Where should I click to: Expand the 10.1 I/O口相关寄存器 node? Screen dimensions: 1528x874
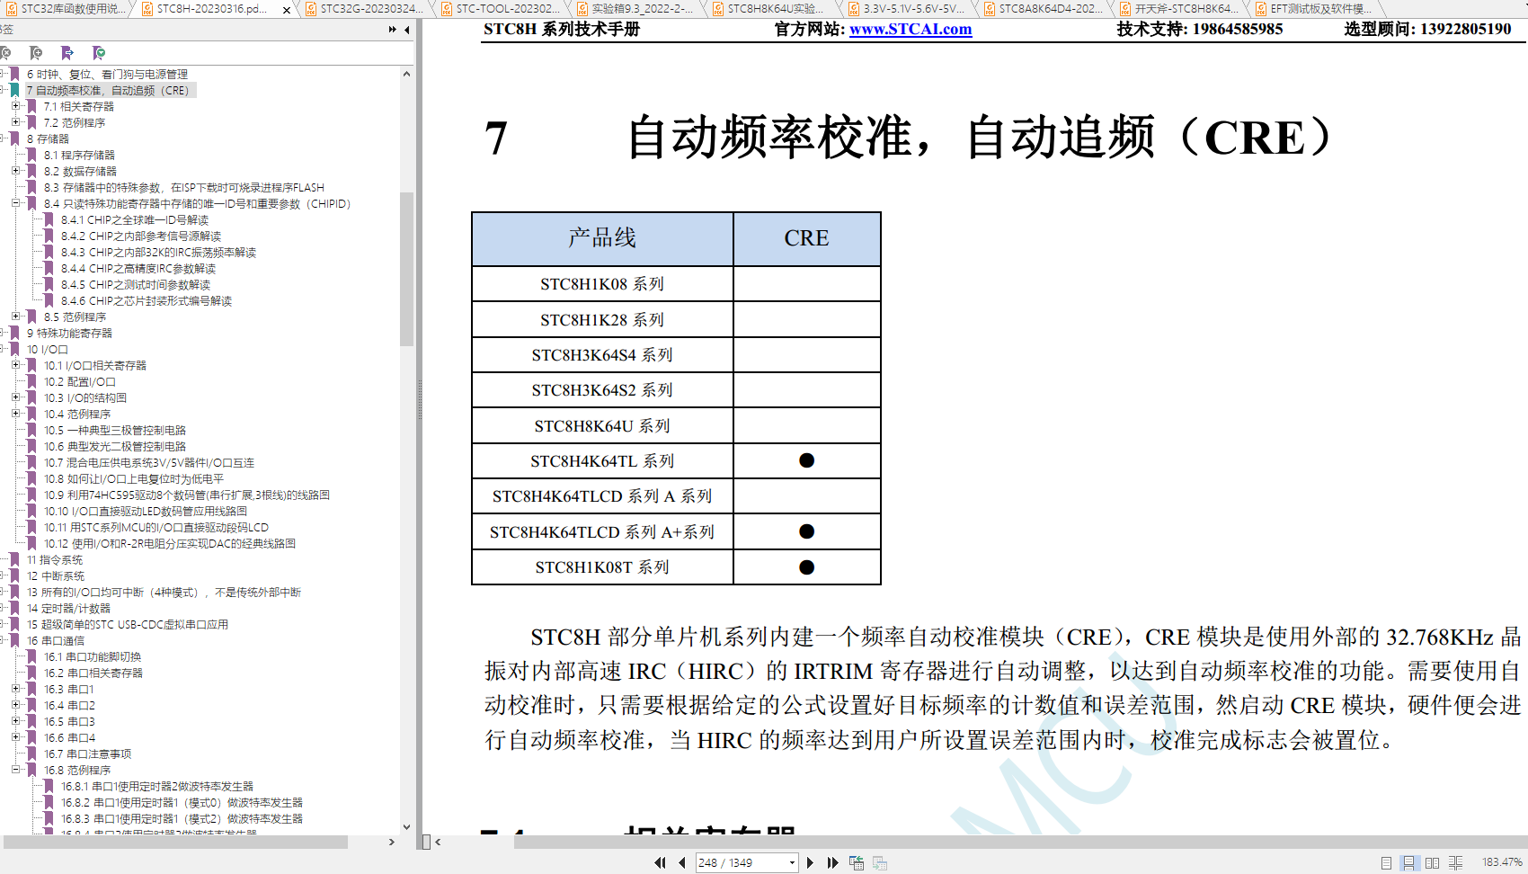pyautogui.click(x=15, y=365)
